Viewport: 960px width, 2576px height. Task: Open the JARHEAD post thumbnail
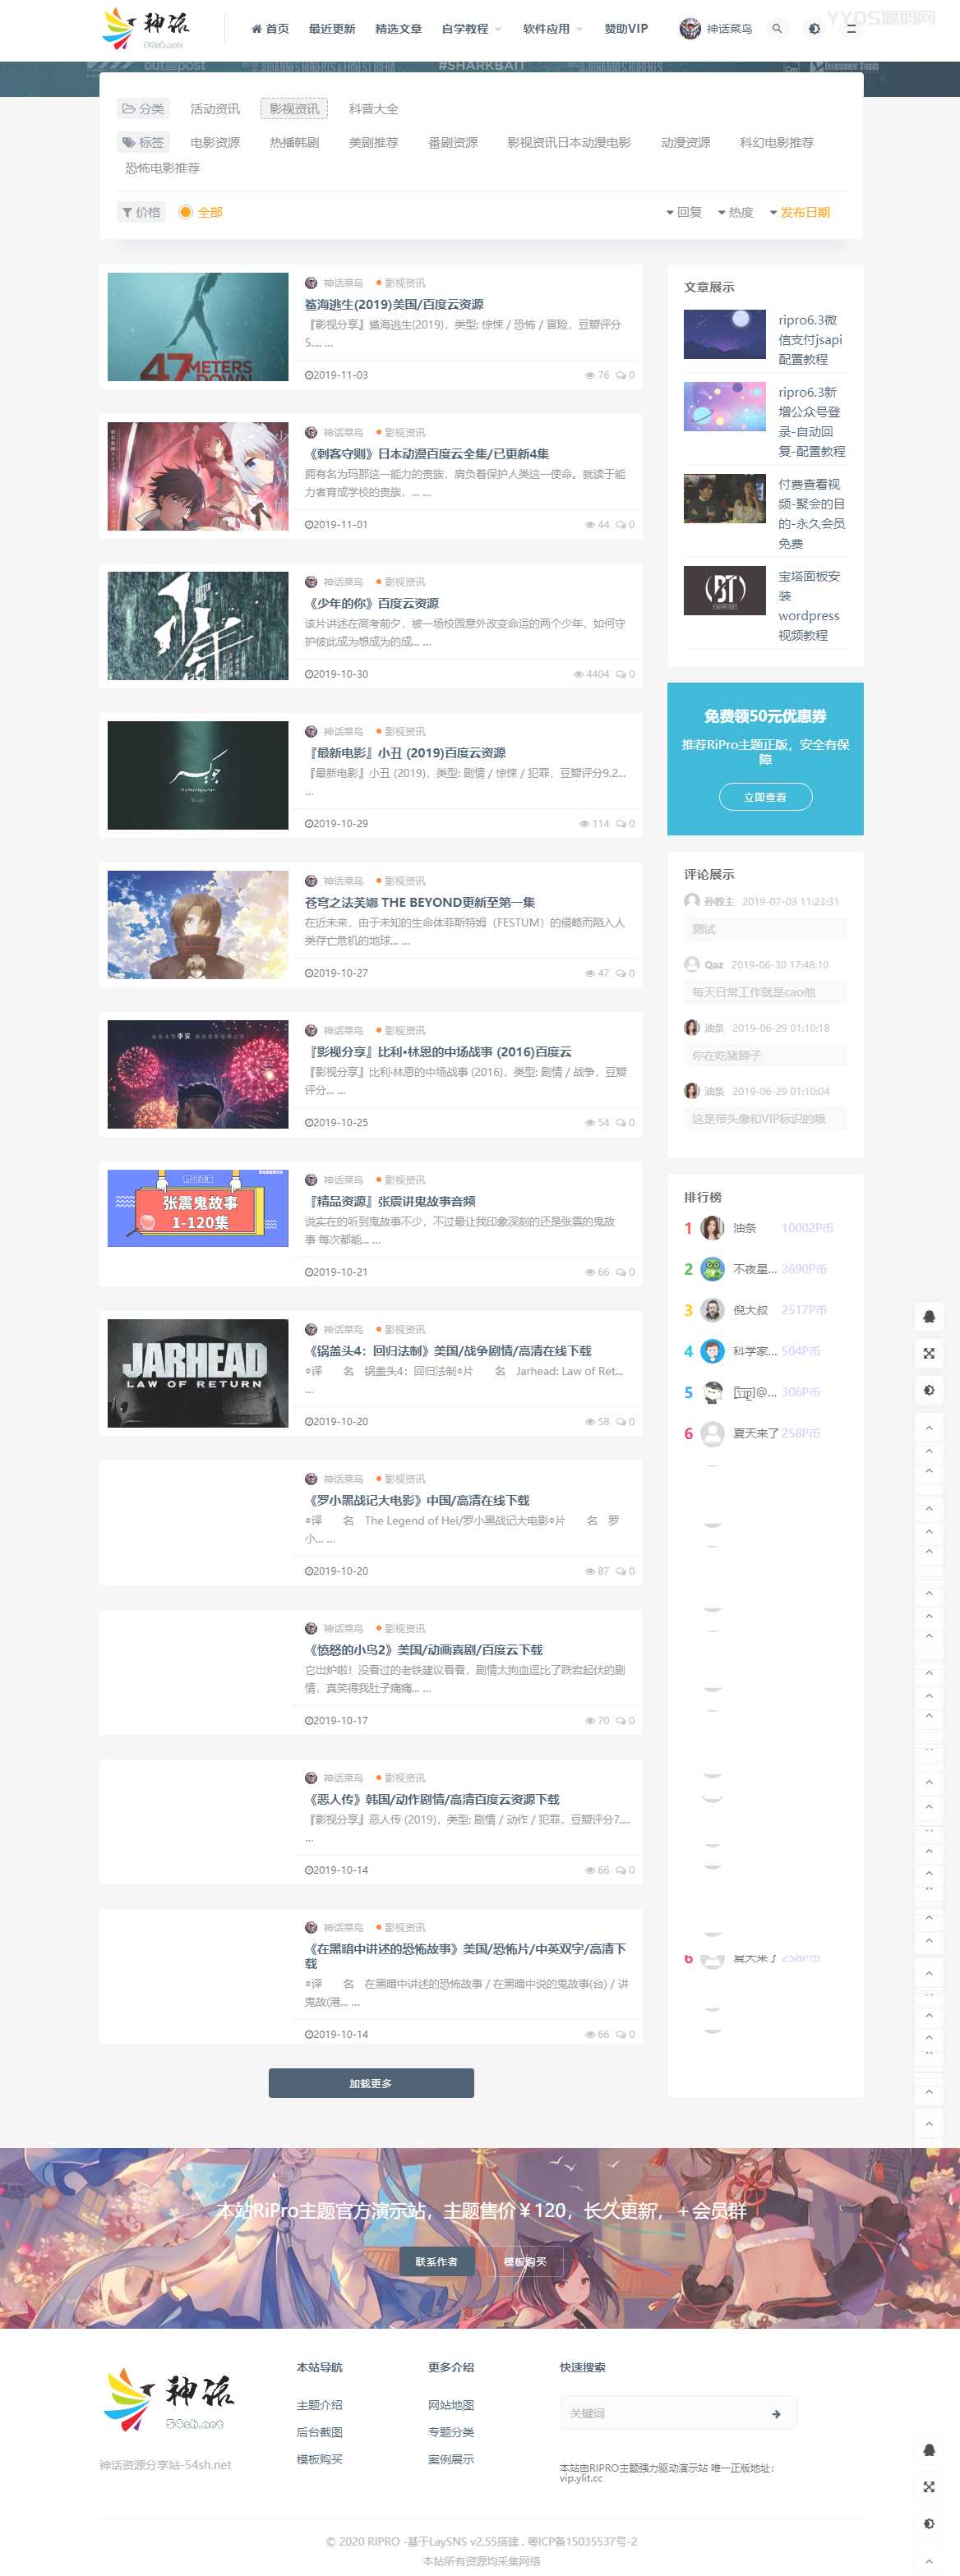(x=198, y=1373)
